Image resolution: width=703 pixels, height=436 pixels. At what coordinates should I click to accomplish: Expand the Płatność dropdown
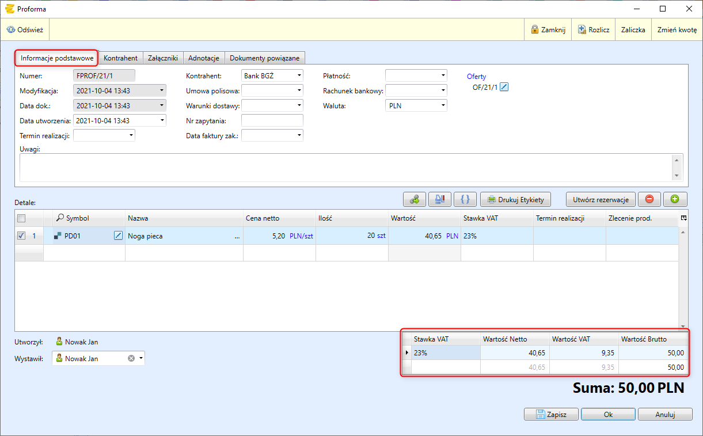point(443,75)
